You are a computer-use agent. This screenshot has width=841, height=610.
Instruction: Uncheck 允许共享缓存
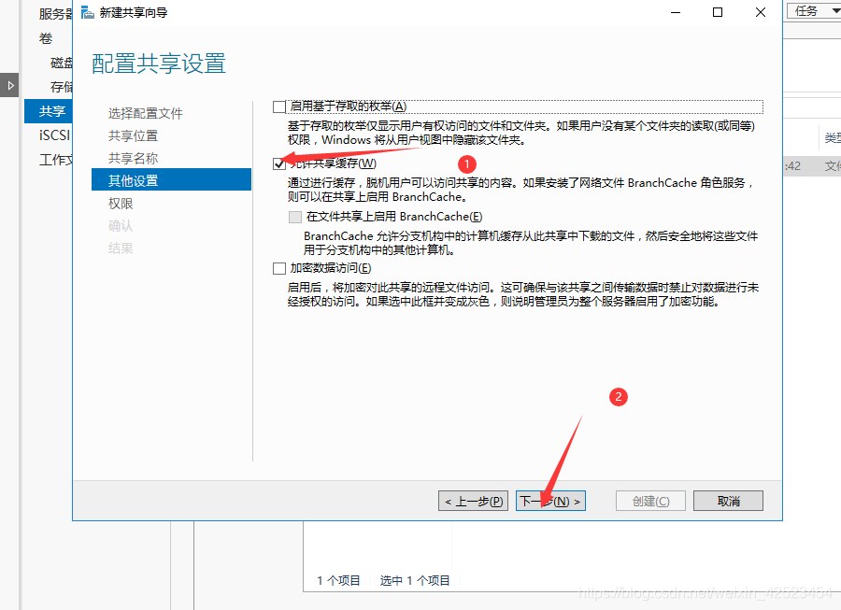278,163
